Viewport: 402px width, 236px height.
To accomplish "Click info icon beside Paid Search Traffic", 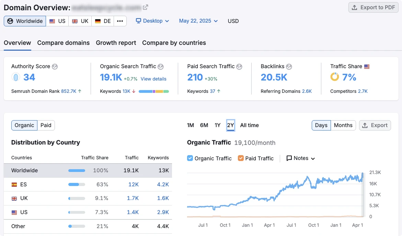I will click(239, 66).
